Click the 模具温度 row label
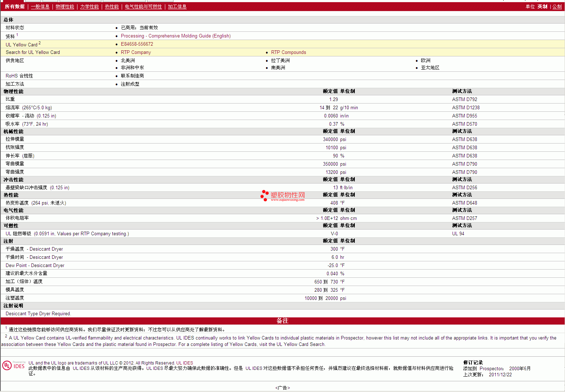Image resolution: width=565 pixels, height=392 pixels. (x=15, y=290)
